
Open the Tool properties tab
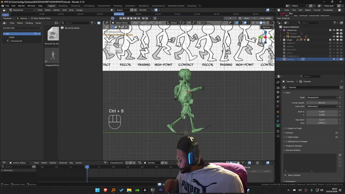pos(278,82)
